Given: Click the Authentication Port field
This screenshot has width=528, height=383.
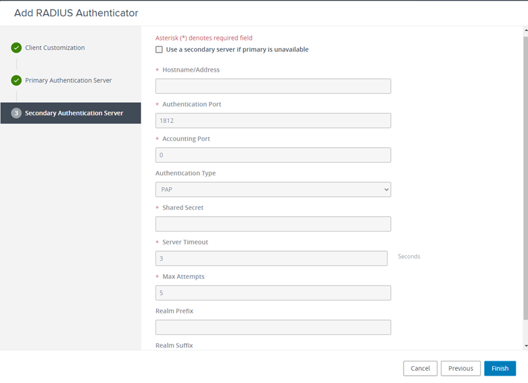Looking at the screenshot, I should [272, 120].
